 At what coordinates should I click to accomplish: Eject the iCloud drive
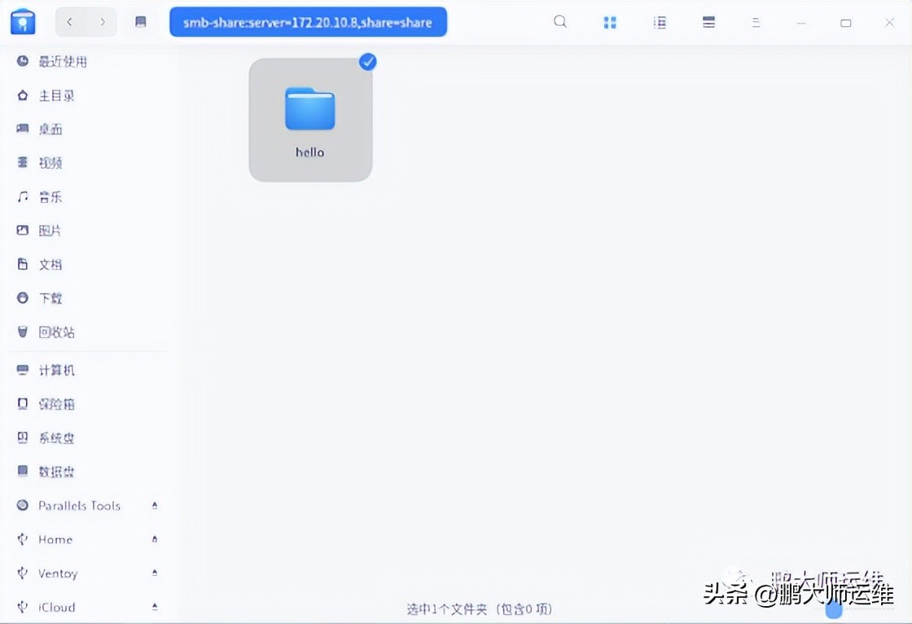(x=154, y=607)
